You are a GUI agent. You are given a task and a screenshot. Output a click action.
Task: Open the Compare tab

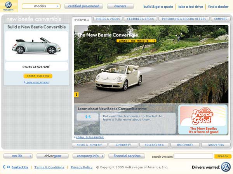tap(221, 19)
